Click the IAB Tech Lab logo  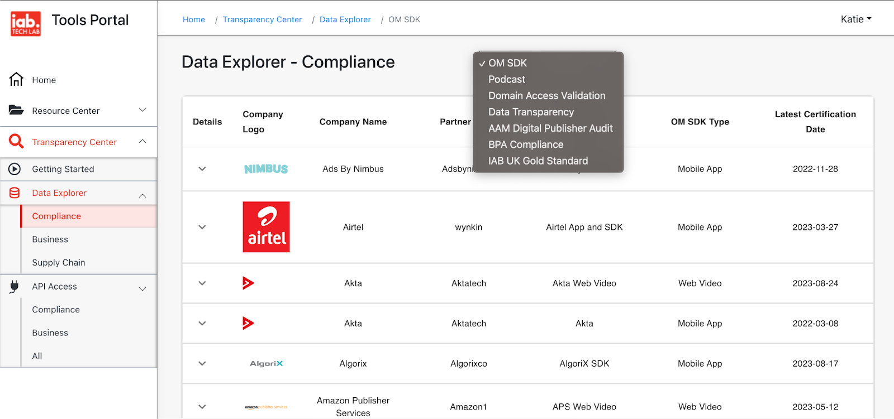pyautogui.click(x=26, y=23)
